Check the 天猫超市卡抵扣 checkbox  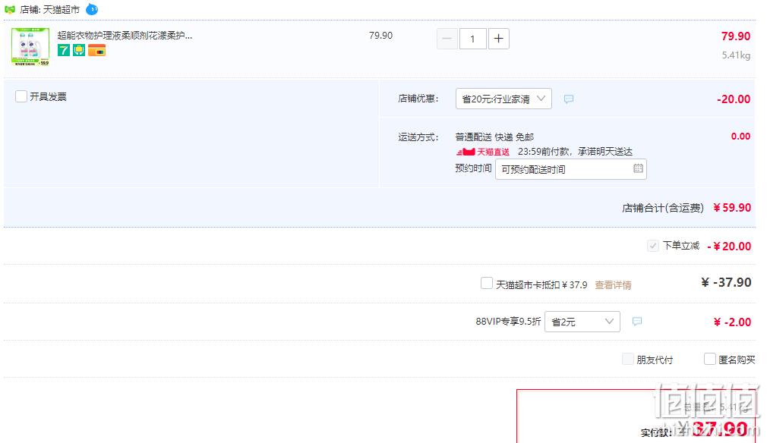point(486,283)
